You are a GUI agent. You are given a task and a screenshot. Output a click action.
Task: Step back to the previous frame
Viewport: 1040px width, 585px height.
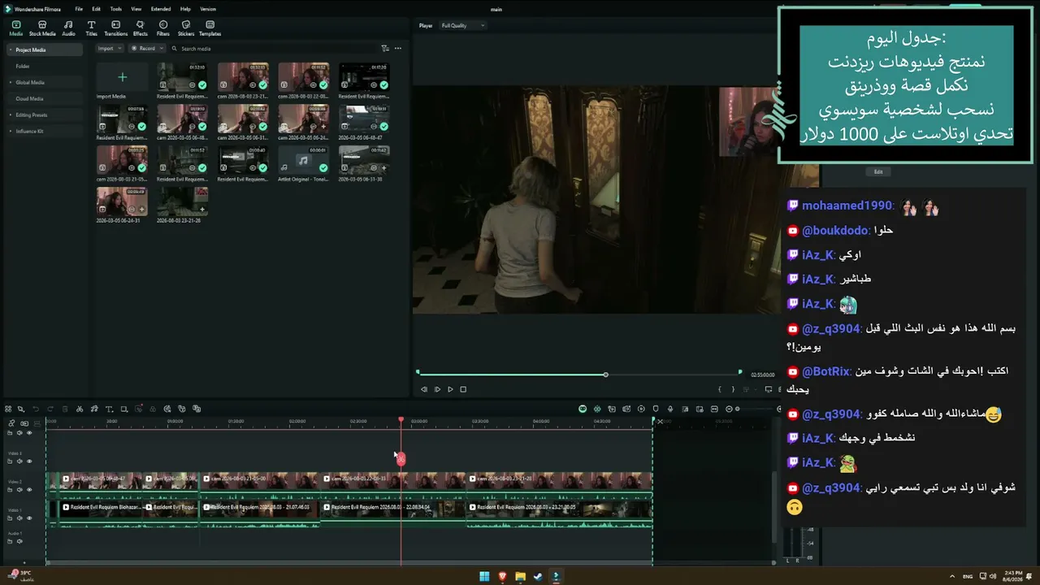(x=424, y=389)
